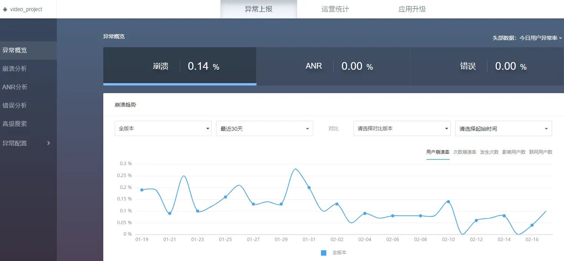Image resolution: width=564 pixels, height=261 pixels.
Task: Open the 最近30天 date range selector
Action: coord(264,128)
